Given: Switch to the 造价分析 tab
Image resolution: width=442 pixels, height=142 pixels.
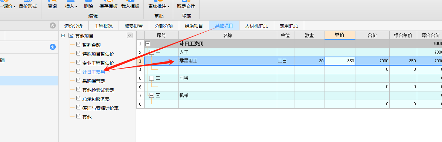Looking at the screenshot, I should (x=73, y=26).
